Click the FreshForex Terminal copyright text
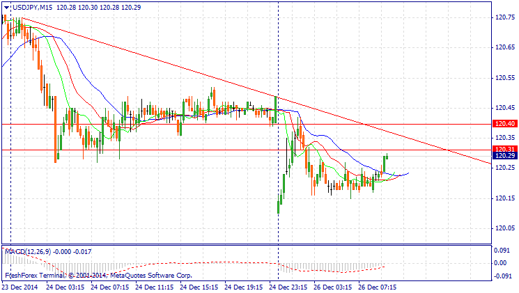This screenshot has width=519, height=293. pyautogui.click(x=99, y=276)
